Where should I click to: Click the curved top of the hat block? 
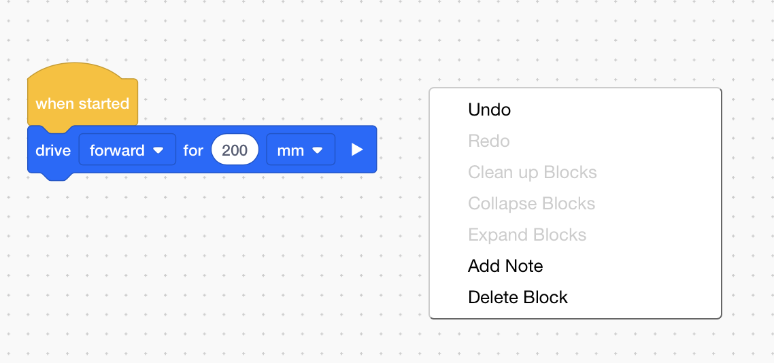(x=75, y=71)
